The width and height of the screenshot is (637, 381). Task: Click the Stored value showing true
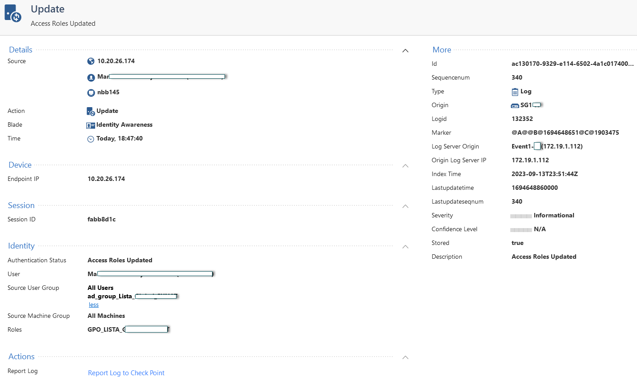[517, 243]
